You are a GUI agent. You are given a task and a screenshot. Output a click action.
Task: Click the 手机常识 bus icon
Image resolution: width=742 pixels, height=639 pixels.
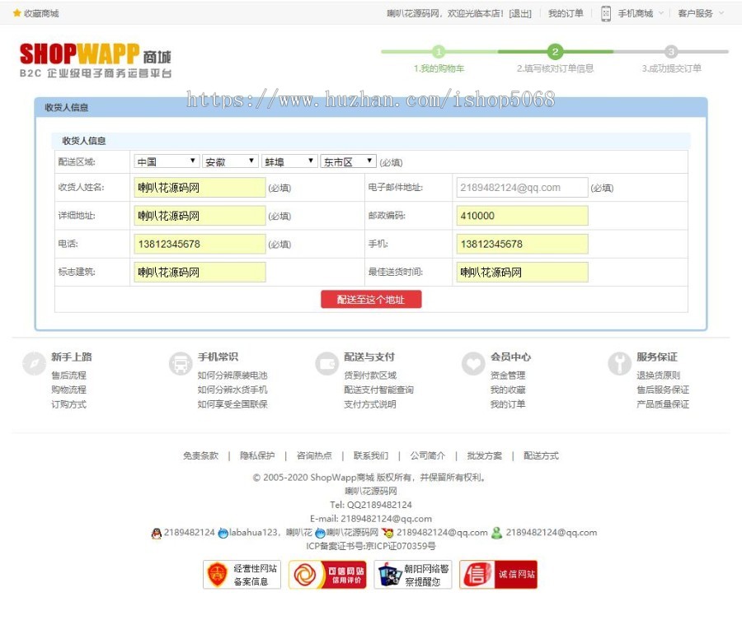click(181, 363)
